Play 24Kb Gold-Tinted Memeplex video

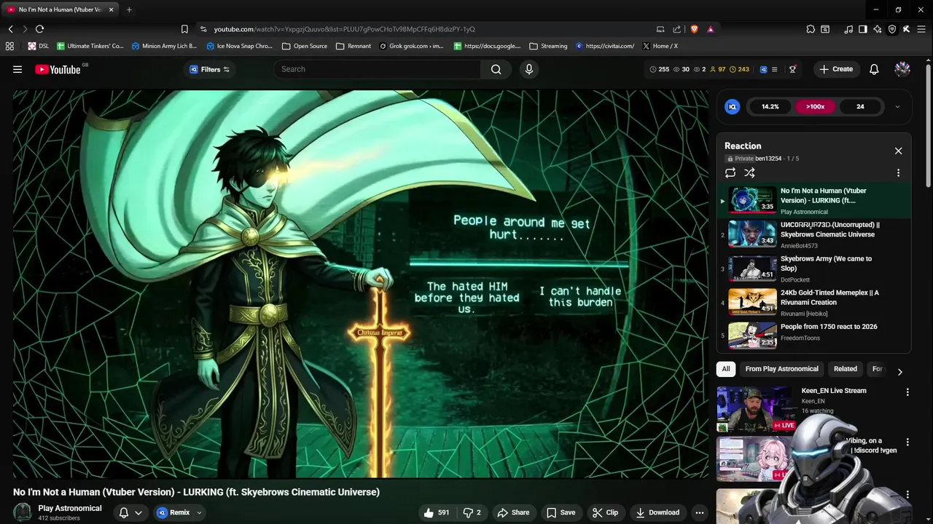(813, 302)
